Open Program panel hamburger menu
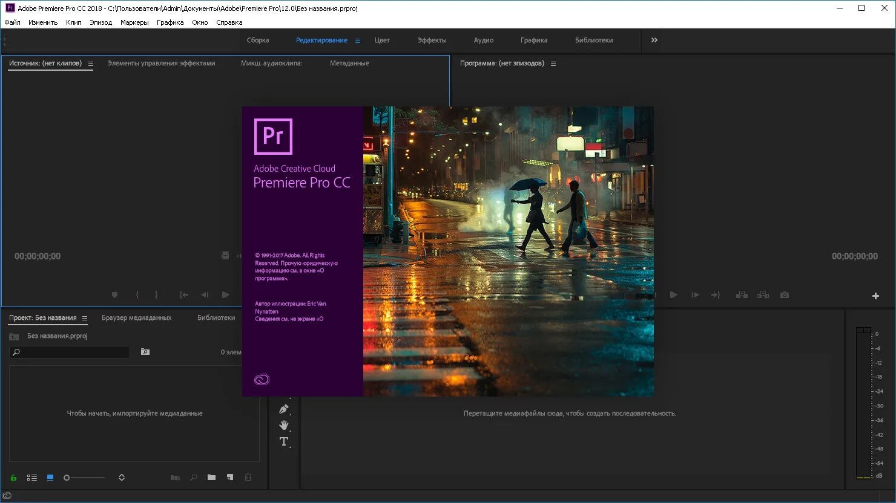This screenshot has height=503, width=896. click(553, 63)
